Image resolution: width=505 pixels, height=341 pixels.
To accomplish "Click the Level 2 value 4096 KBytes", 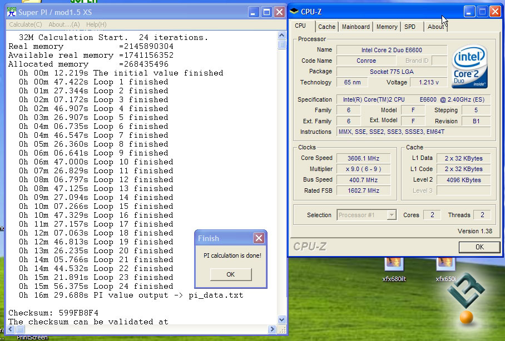I will (463, 180).
